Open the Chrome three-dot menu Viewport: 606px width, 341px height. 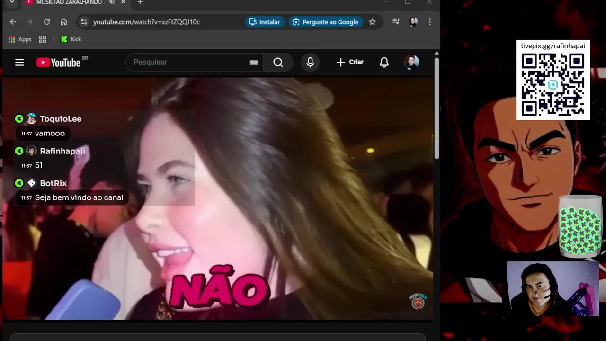coord(430,22)
